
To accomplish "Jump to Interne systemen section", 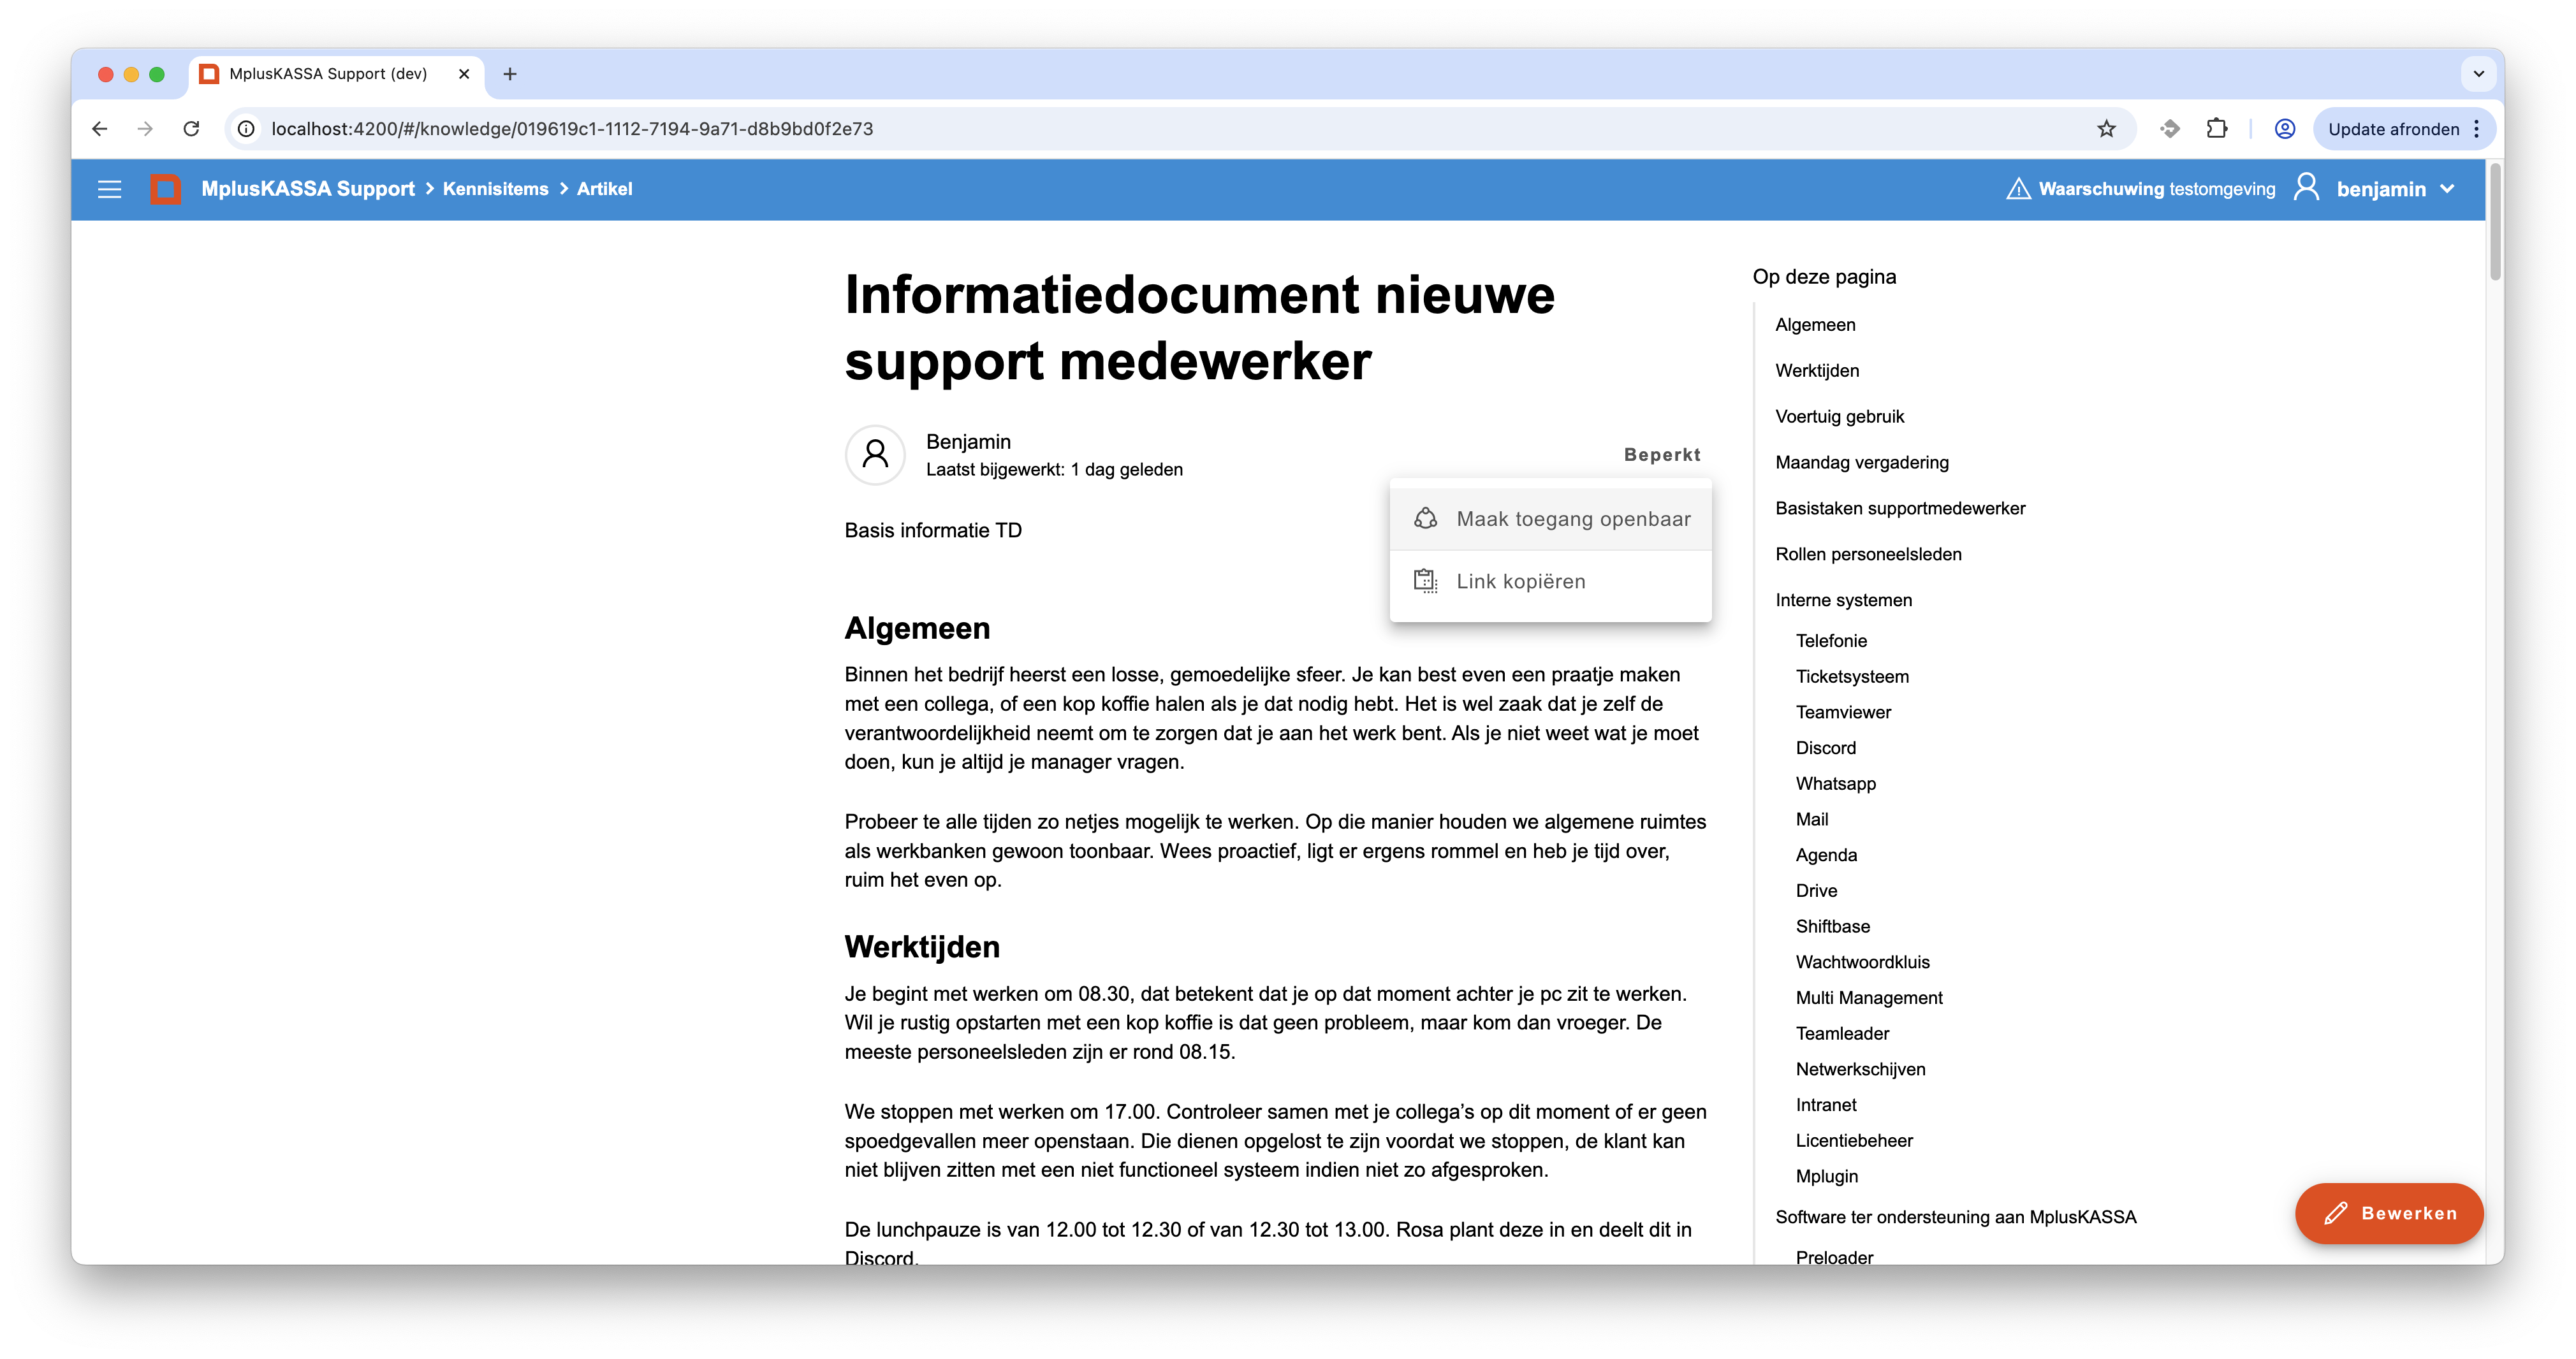I will (x=1843, y=600).
